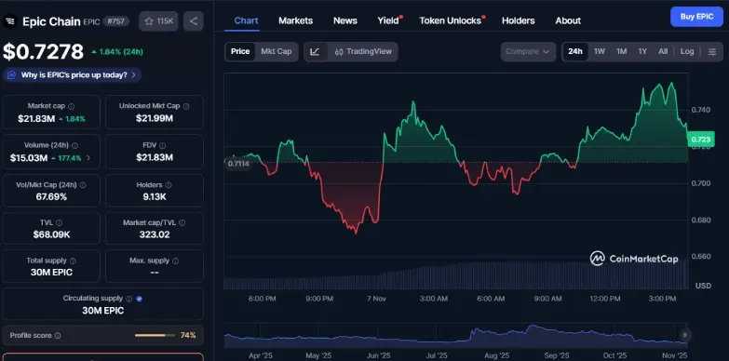
Task: Open the Compare dropdown
Action: tap(528, 51)
